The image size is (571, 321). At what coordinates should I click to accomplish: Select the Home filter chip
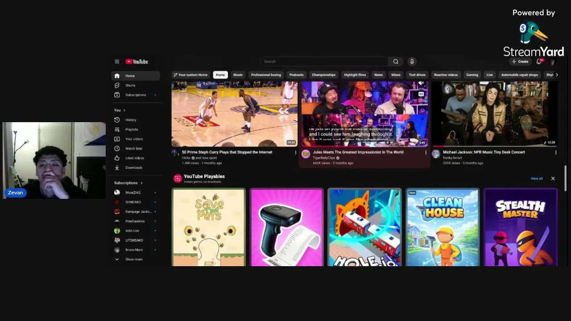220,75
